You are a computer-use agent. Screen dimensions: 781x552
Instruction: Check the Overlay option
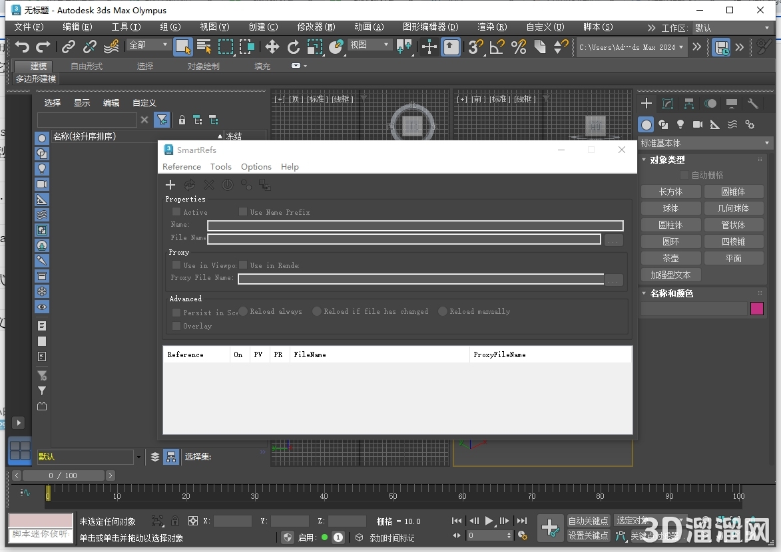click(x=176, y=325)
